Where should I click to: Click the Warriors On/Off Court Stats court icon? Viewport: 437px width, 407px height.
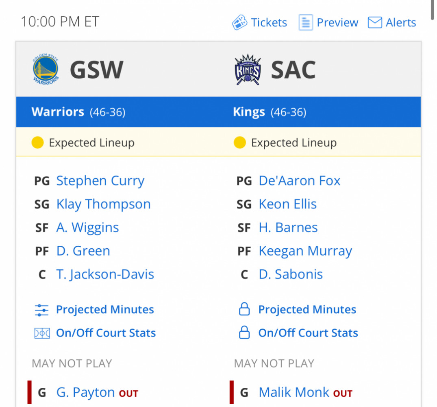click(x=42, y=333)
